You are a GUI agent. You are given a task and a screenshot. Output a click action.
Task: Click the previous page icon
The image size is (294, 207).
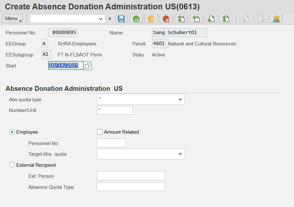click(196, 19)
